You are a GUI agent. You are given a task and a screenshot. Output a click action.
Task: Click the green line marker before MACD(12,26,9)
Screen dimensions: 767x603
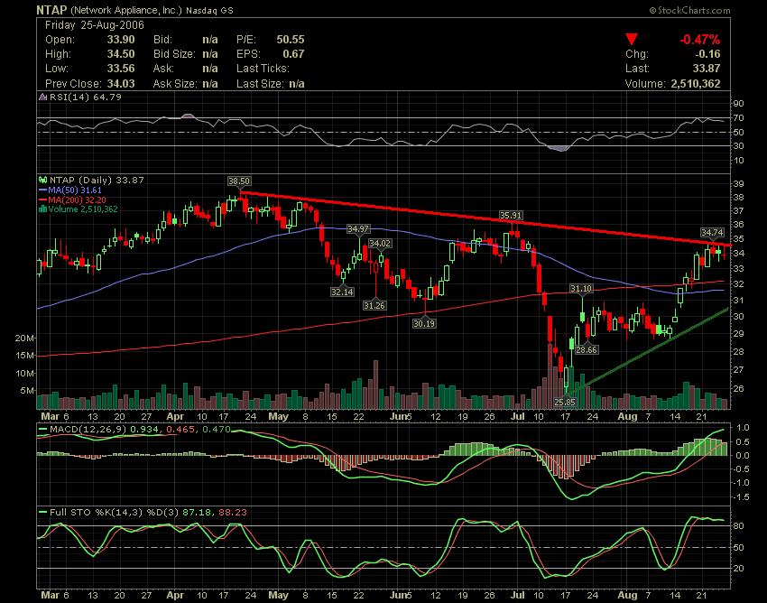pyautogui.click(x=43, y=430)
